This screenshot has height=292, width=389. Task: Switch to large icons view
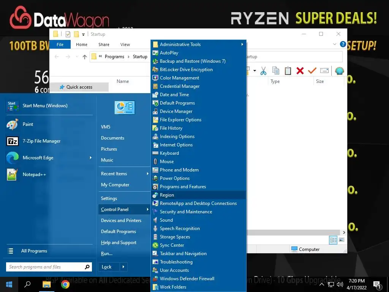point(342,240)
